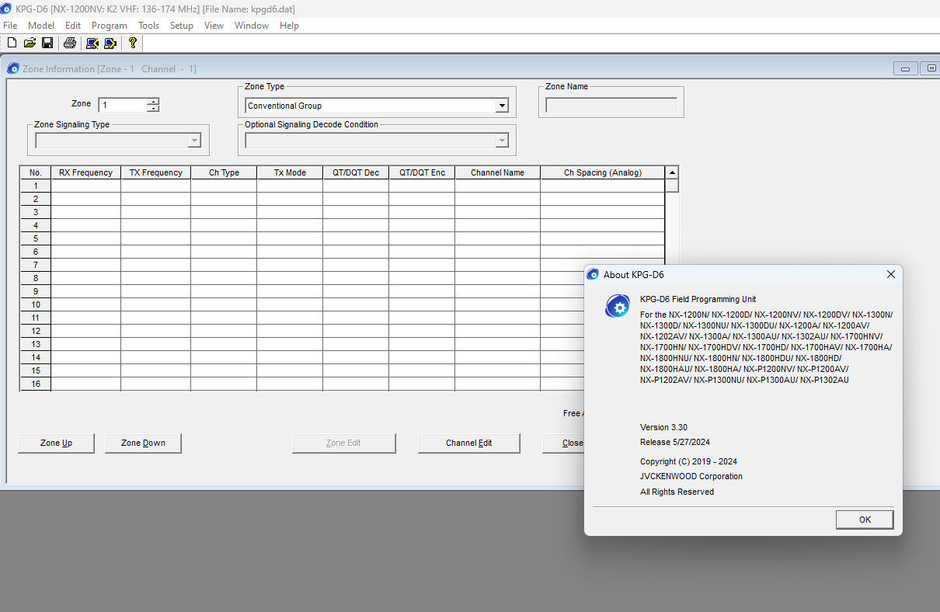Decrease the Zone number spinner
940x612 pixels.
point(153,109)
